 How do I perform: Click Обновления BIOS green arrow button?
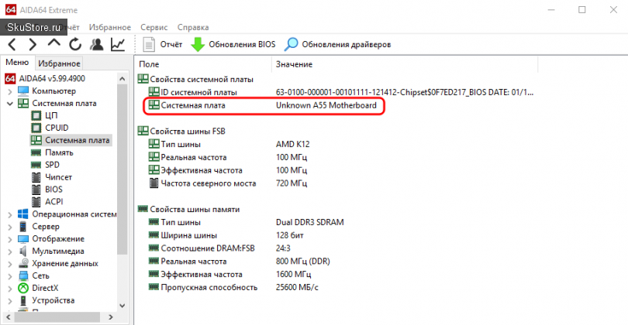click(x=233, y=44)
